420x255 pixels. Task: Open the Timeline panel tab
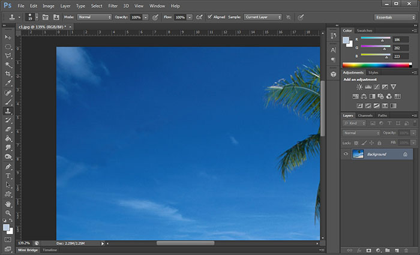[x=49, y=249]
